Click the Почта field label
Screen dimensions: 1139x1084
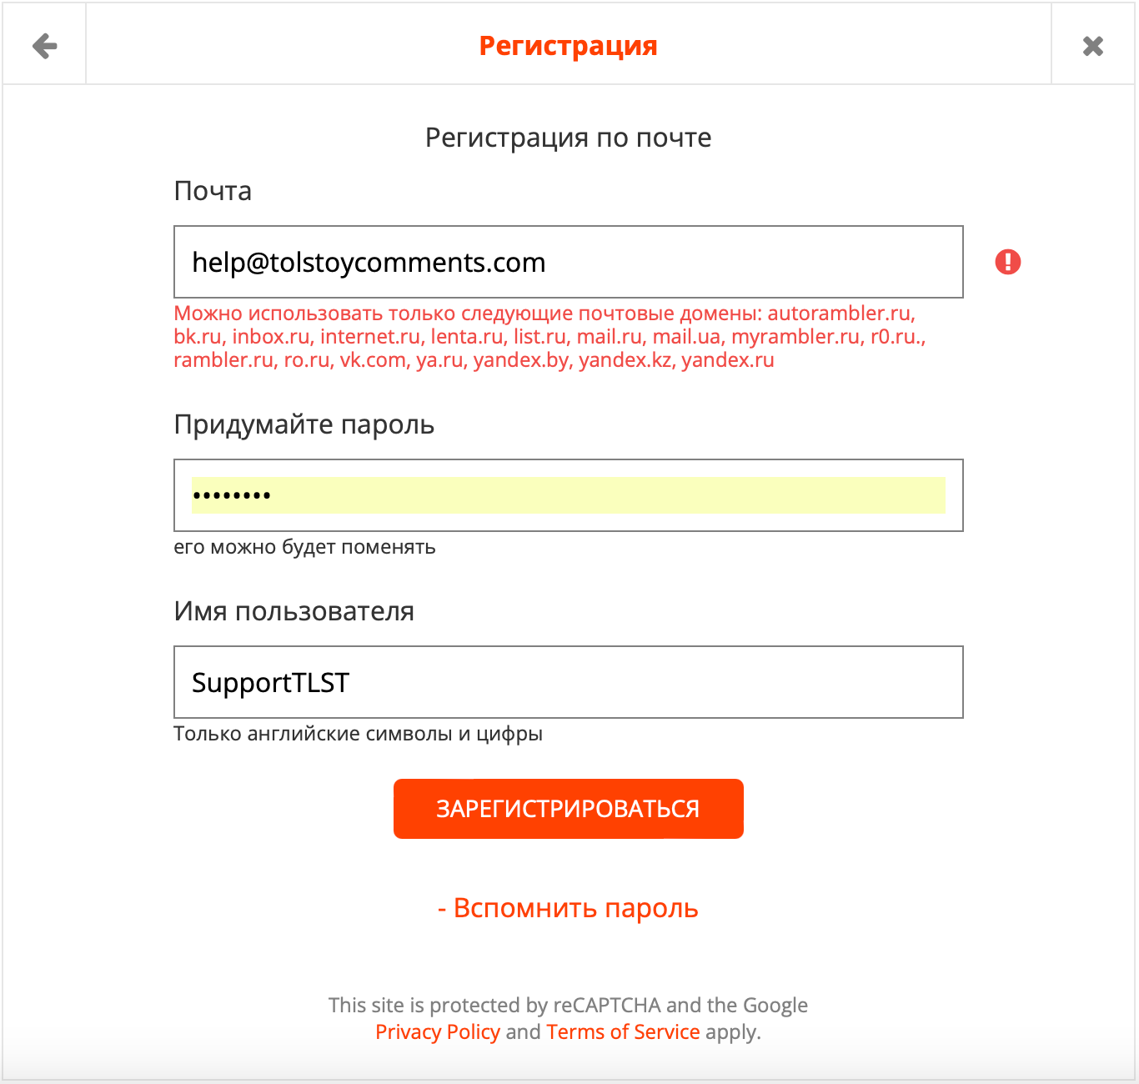[x=213, y=191]
